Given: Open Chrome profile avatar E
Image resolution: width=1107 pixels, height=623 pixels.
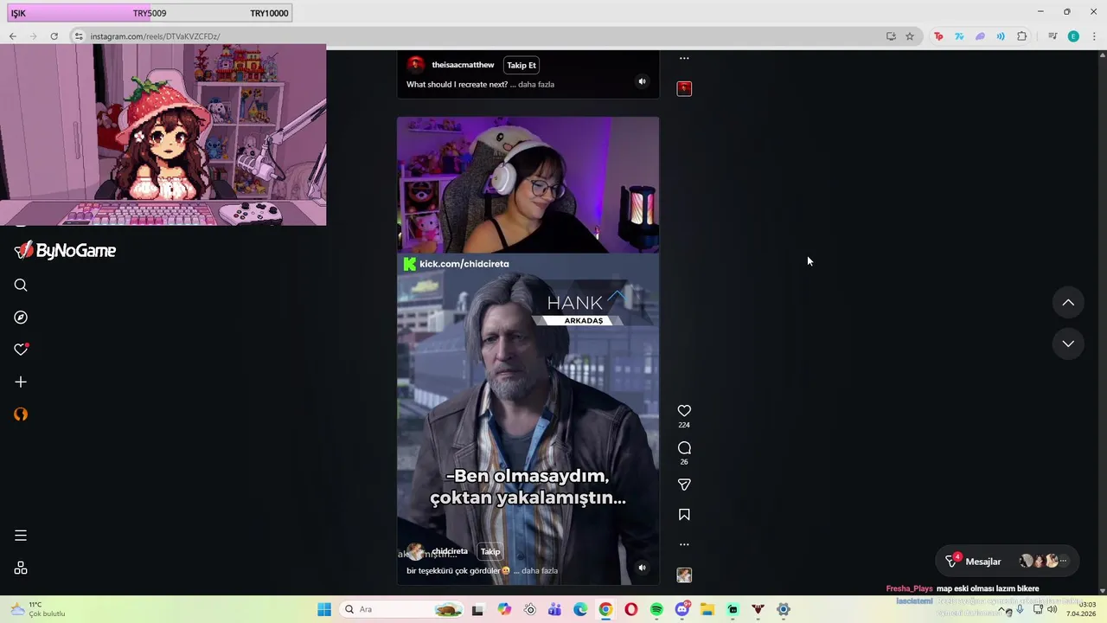Looking at the screenshot, I should [x=1073, y=36].
